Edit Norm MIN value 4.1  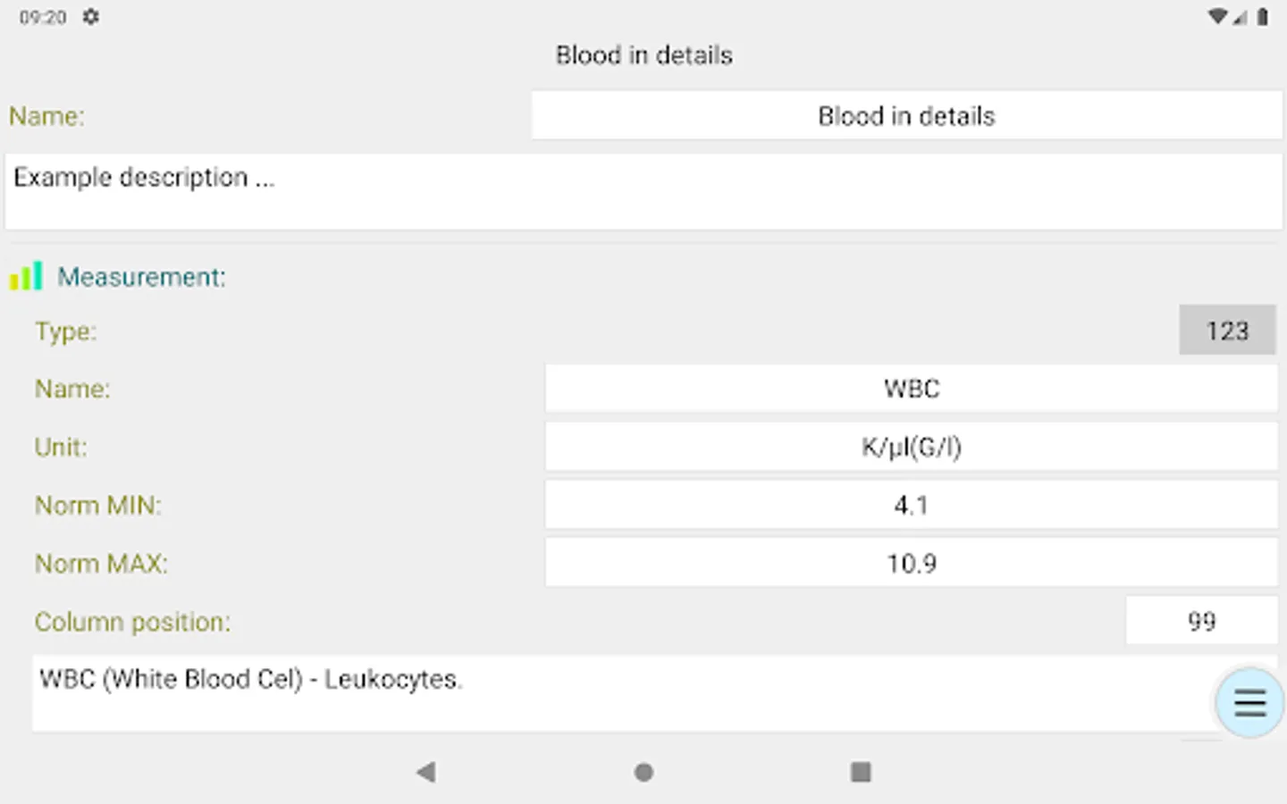click(x=911, y=506)
